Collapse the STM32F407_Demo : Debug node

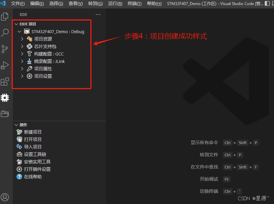(19, 31)
